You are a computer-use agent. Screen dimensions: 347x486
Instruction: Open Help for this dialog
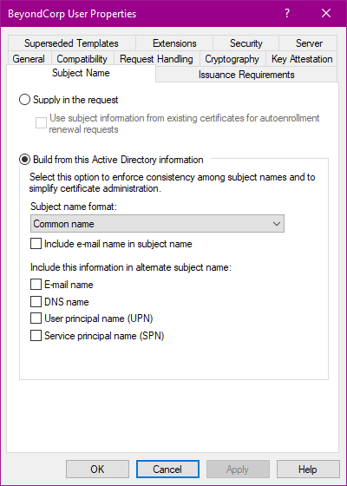pos(308,469)
